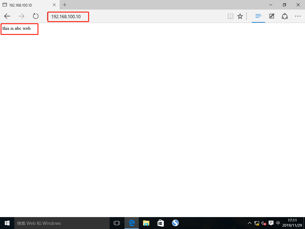Select the 192.168.100.10 browser tab
Image resolution: width=305 pixels, height=229 pixels.
(30, 5)
